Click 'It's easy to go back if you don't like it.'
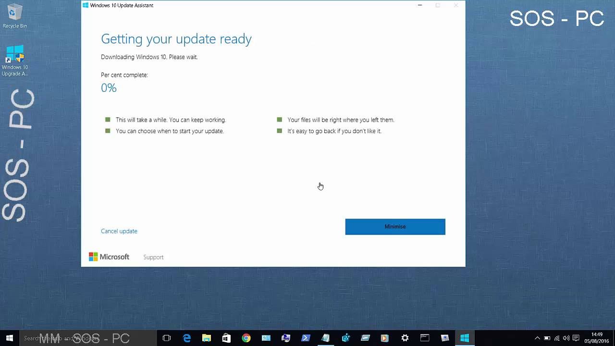The width and height of the screenshot is (615, 346). tap(334, 131)
